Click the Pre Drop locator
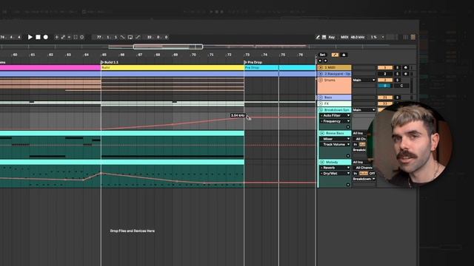Viewport: 474px width, 266px height. [x=253, y=62]
